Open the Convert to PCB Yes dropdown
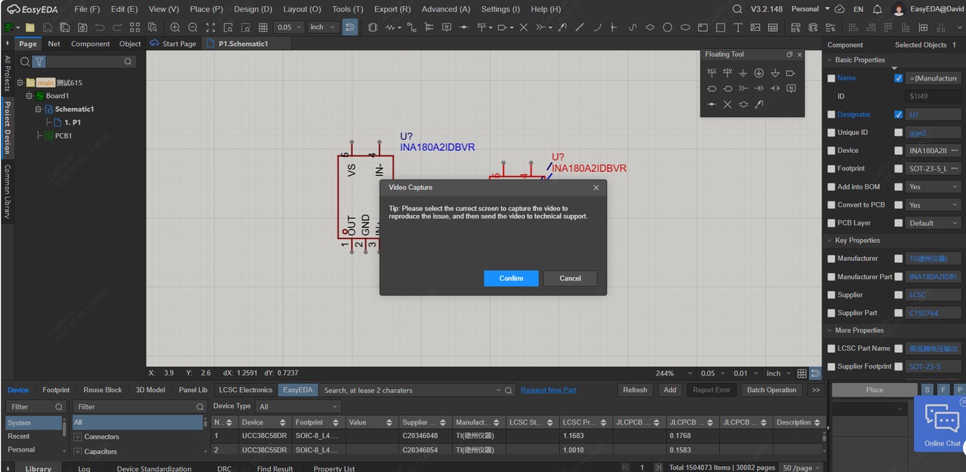Image resolution: width=966 pixels, height=472 pixels. pyautogui.click(x=934, y=205)
